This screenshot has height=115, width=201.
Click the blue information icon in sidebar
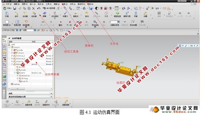coord(4,84)
